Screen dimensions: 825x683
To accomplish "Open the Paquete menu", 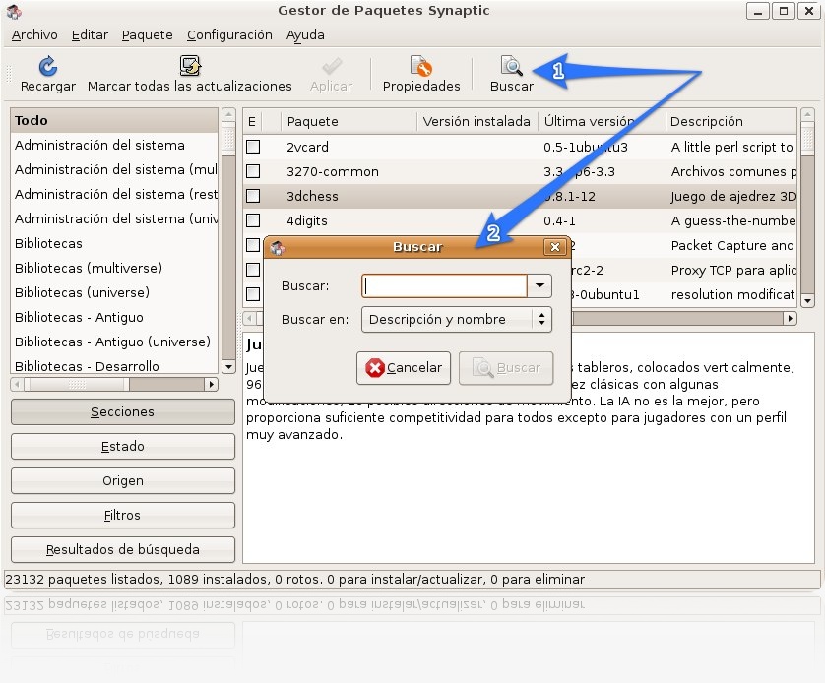I will pos(148,35).
